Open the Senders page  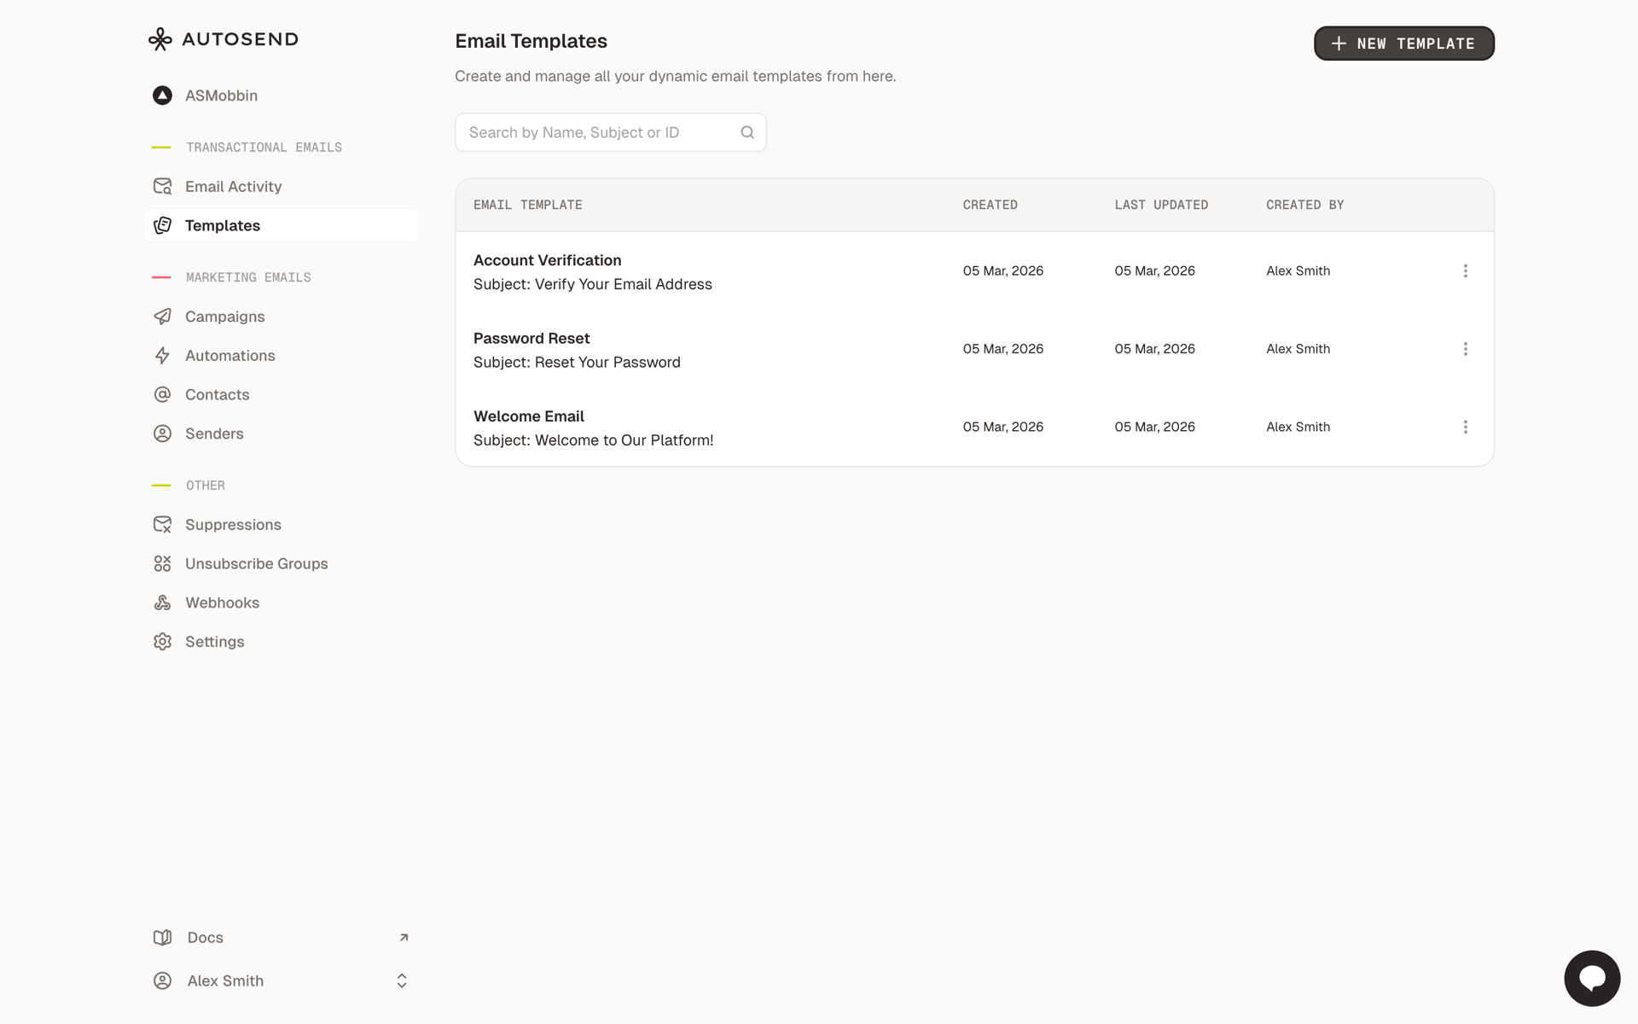click(282, 433)
